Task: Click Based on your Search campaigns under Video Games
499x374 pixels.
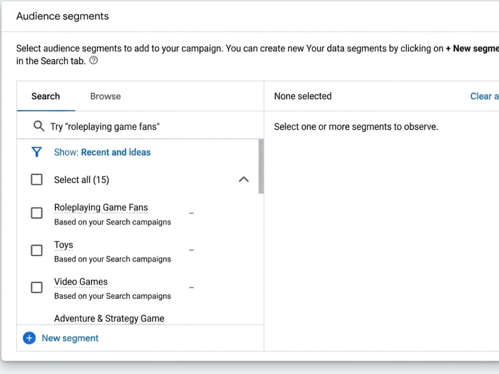Action: [x=112, y=296]
